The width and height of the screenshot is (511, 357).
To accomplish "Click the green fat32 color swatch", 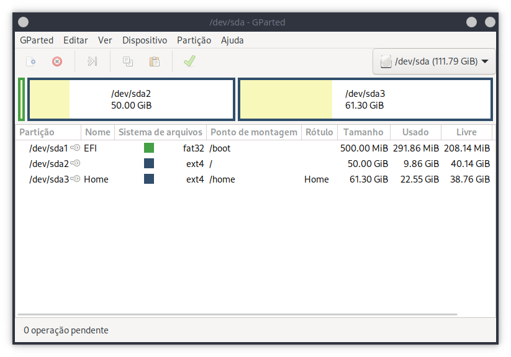I will (x=149, y=148).
